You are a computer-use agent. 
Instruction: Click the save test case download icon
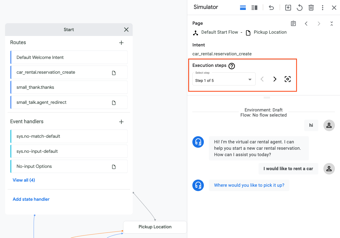coord(288,8)
